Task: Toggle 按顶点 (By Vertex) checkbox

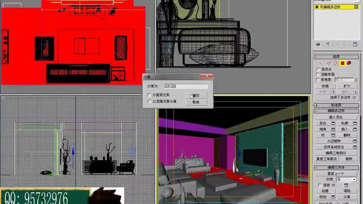Action: [318, 70]
